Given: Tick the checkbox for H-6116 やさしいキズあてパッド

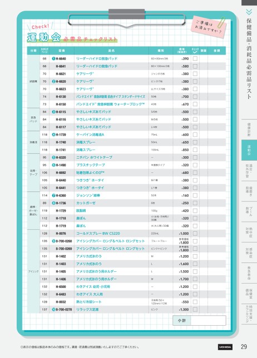Looking at the screenshot, I should 195,120.
